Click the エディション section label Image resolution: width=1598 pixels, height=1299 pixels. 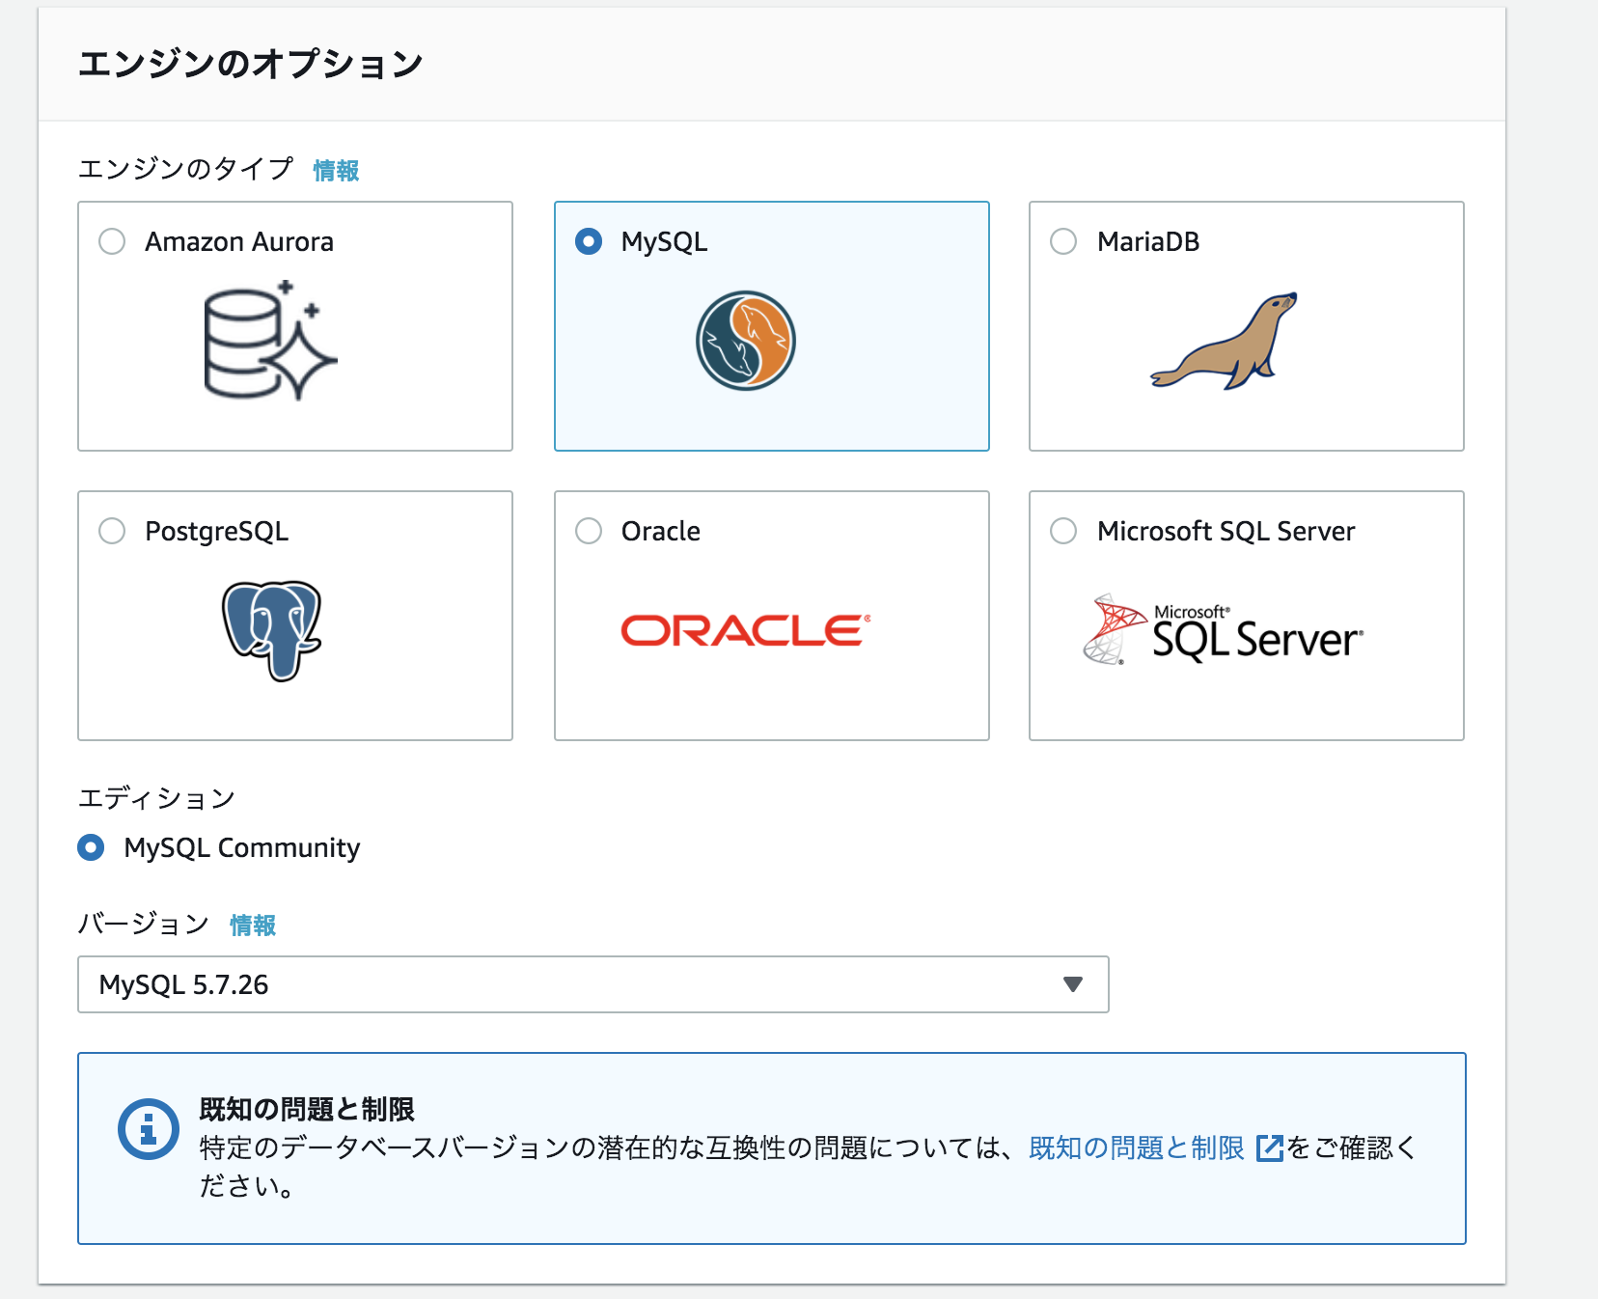156,798
